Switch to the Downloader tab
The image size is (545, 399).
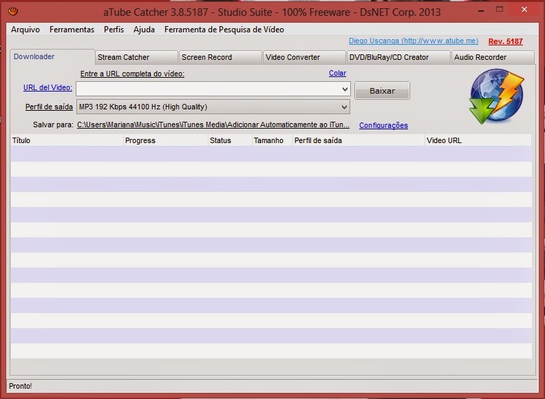point(52,56)
